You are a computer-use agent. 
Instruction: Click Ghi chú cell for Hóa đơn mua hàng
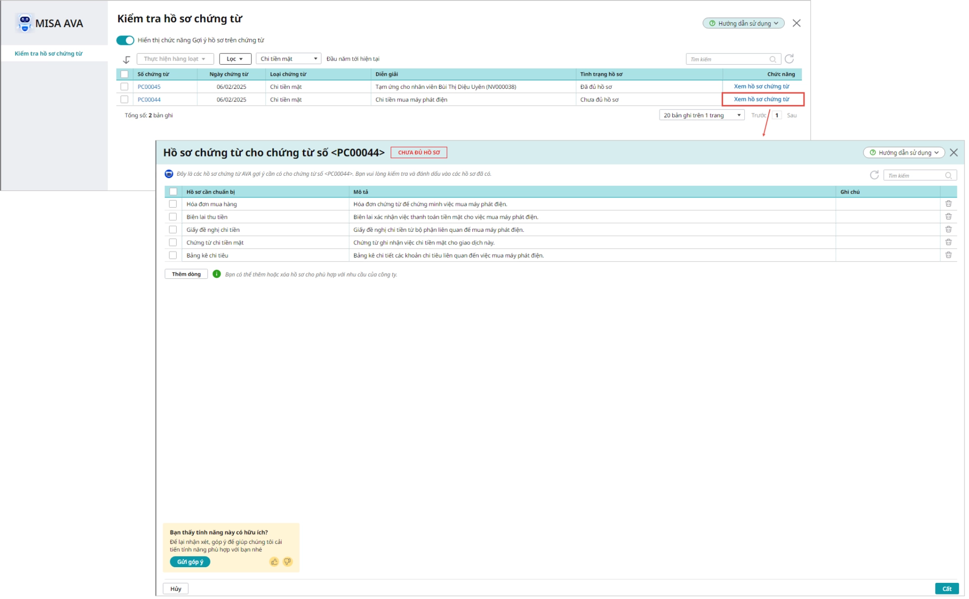(x=888, y=204)
